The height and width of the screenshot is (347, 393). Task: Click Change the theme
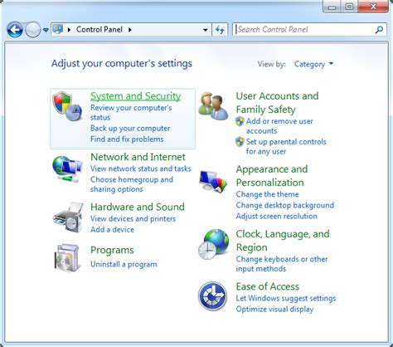pyautogui.click(x=267, y=194)
